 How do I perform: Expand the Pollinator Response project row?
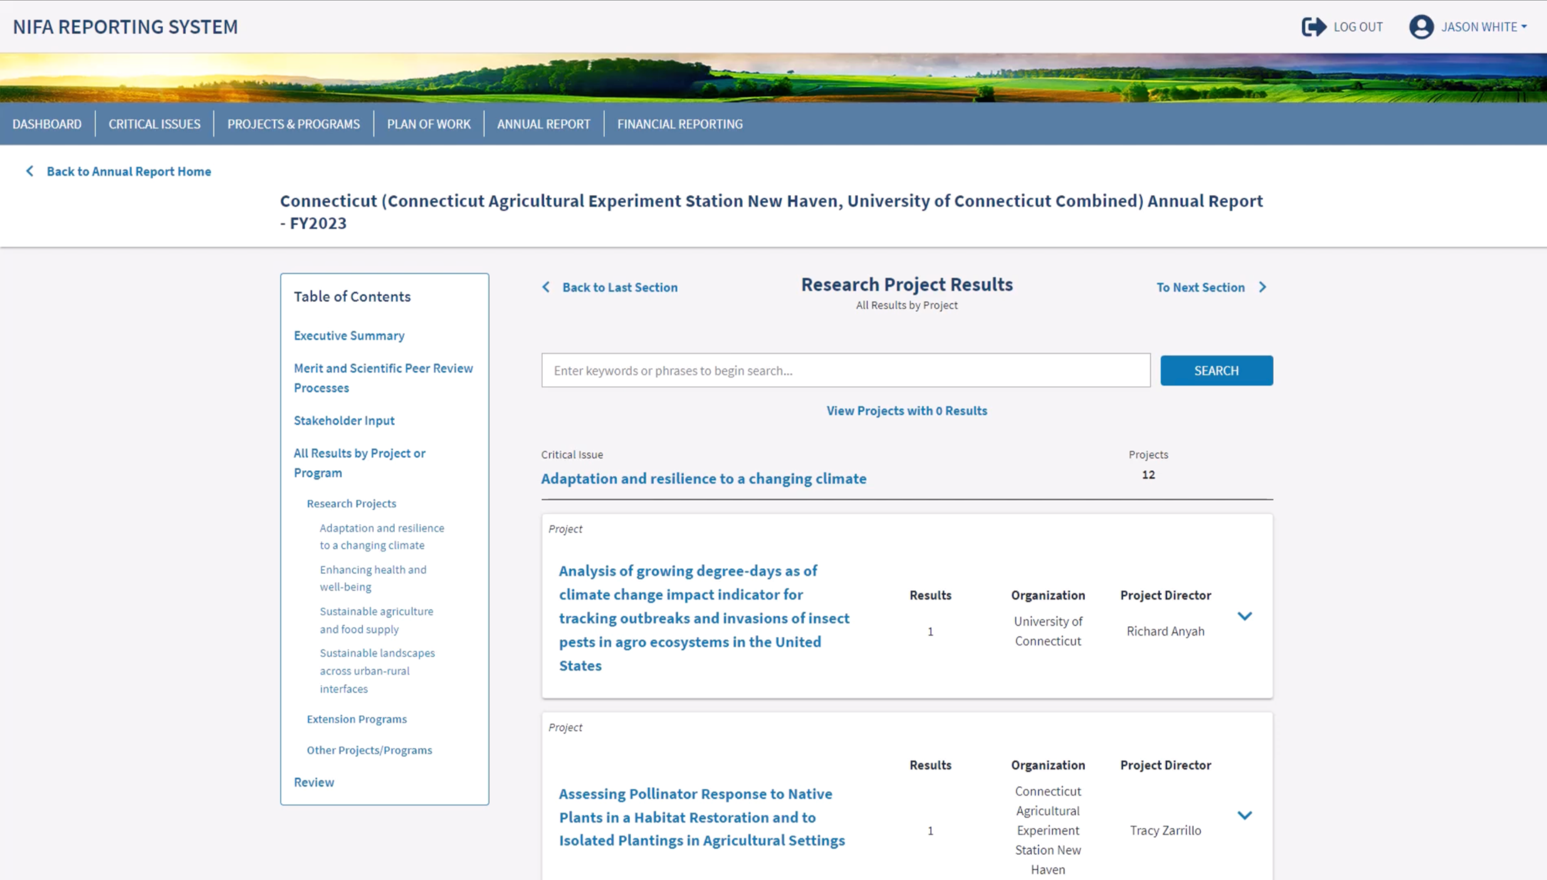coord(1244,815)
